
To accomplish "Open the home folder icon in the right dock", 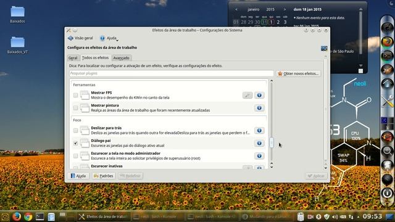I will coord(387,84).
